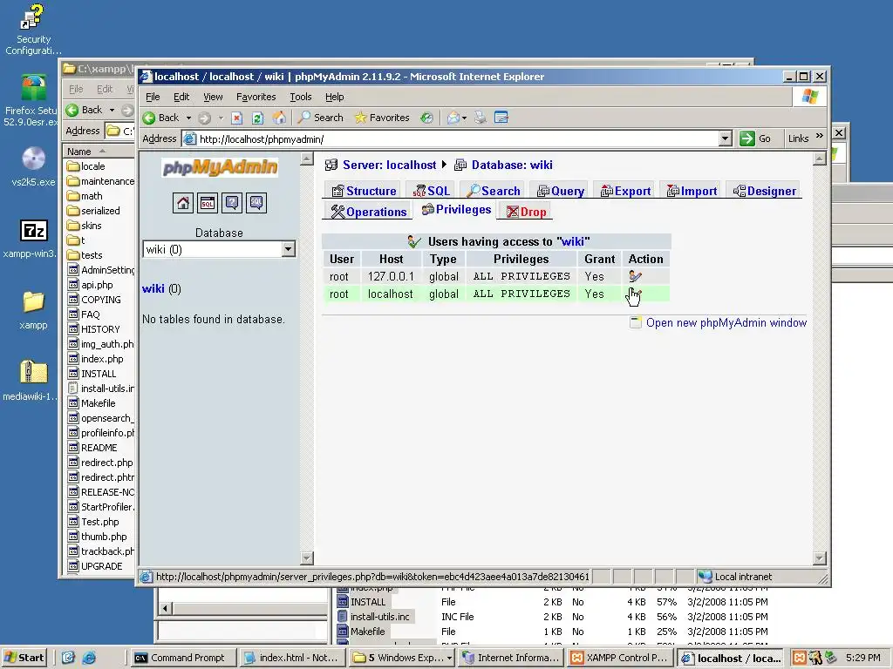Edit privileges for root at localhost
This screenshot has height=669, width=893.
tap(635, 294)
